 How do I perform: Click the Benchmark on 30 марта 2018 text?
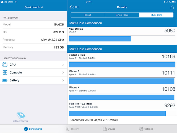93,120
